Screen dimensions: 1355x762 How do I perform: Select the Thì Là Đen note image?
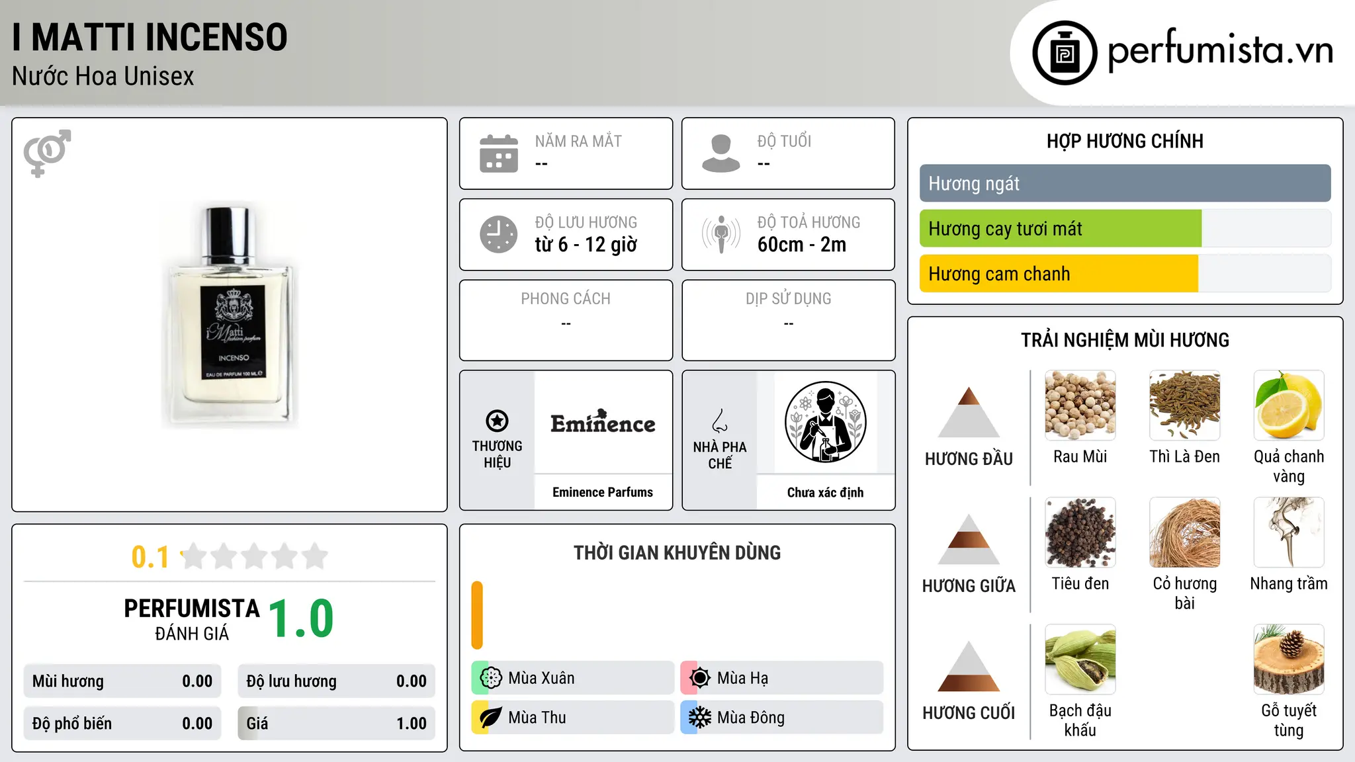1184,405
